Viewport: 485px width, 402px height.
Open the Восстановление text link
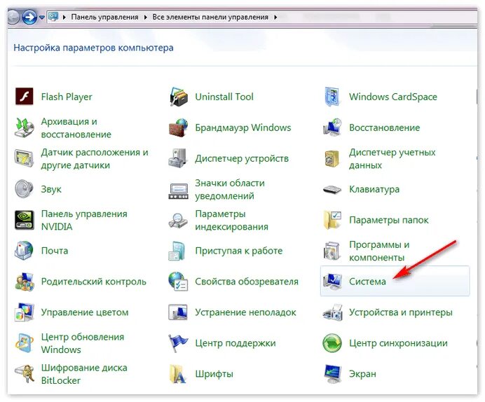tap(385, 127)
